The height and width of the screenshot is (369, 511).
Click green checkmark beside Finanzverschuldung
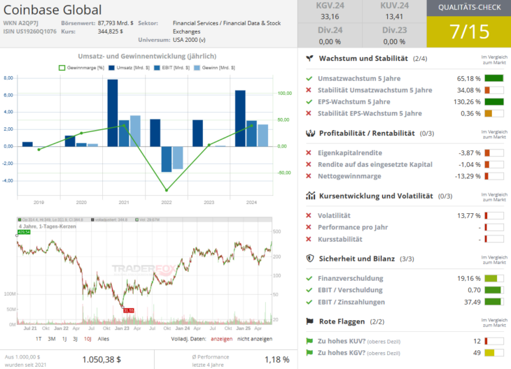tap(309, 279)
